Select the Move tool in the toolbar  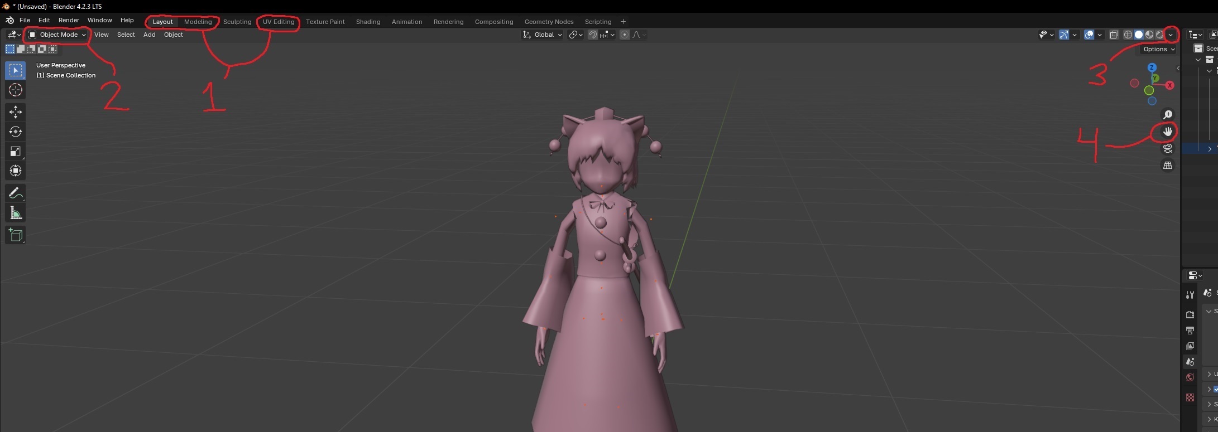tap(15, 112)
